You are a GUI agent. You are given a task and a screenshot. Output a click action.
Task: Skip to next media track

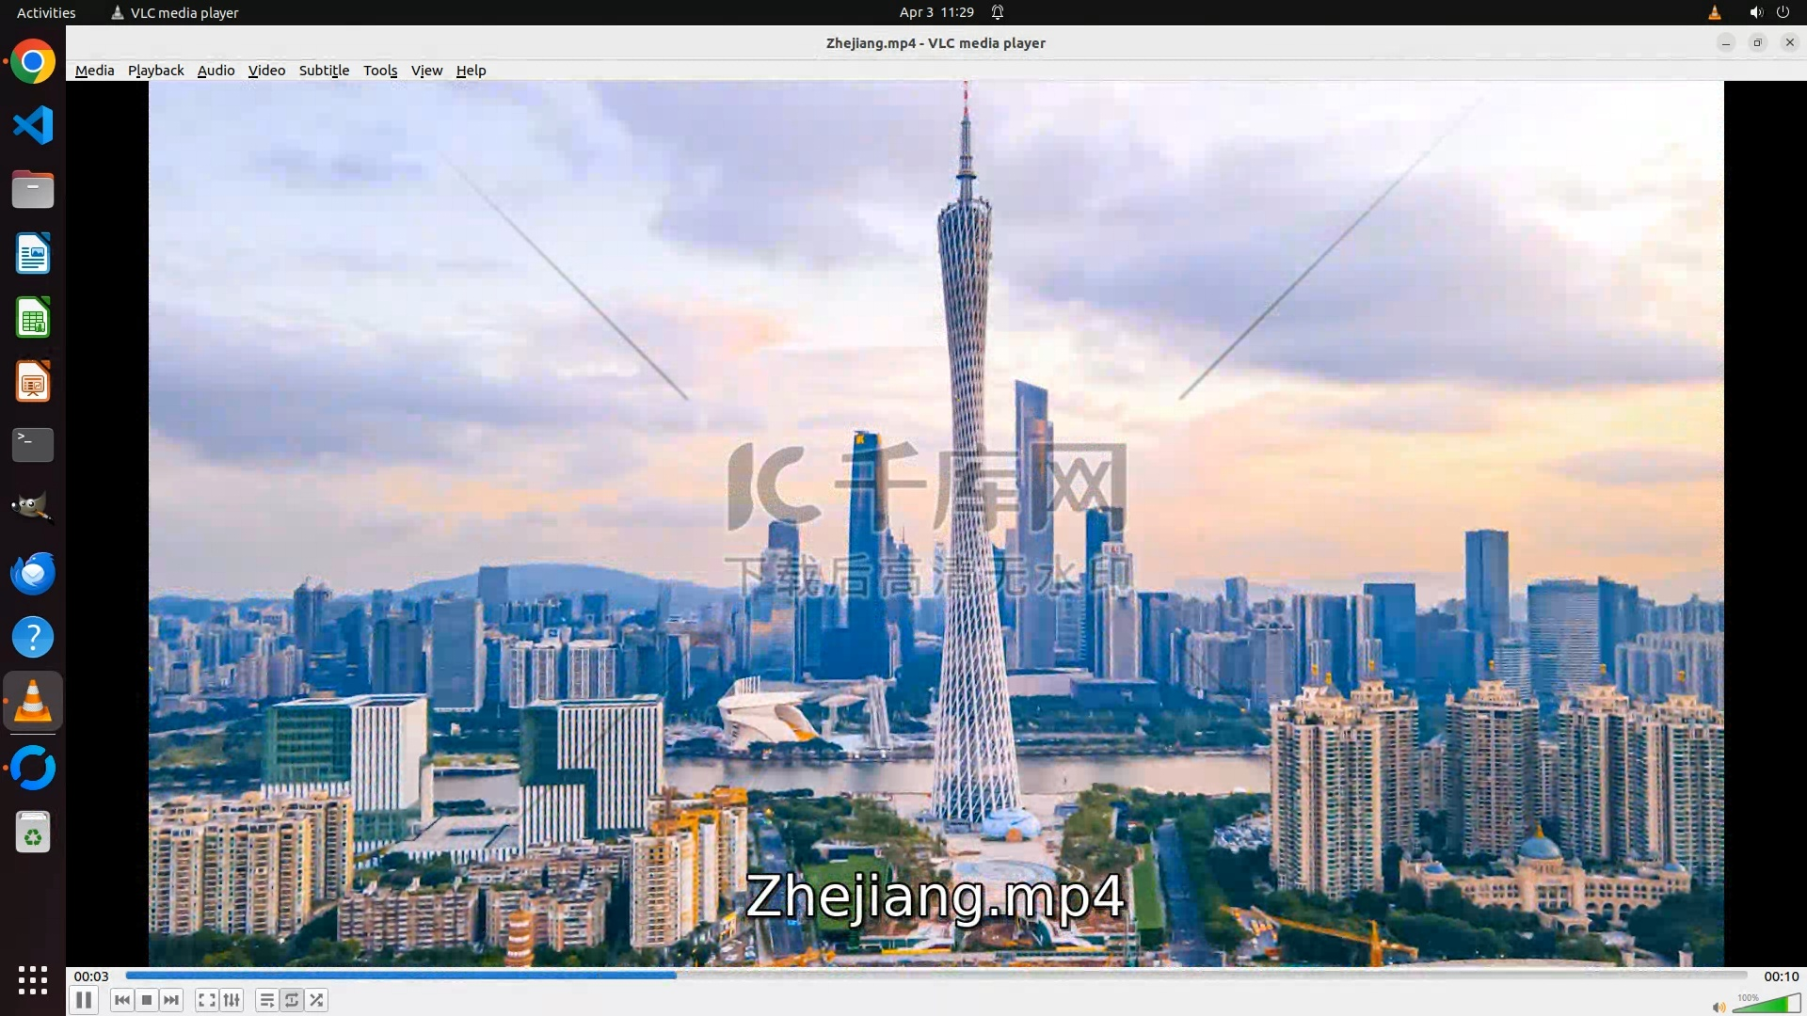click(x=171, y=1000)
